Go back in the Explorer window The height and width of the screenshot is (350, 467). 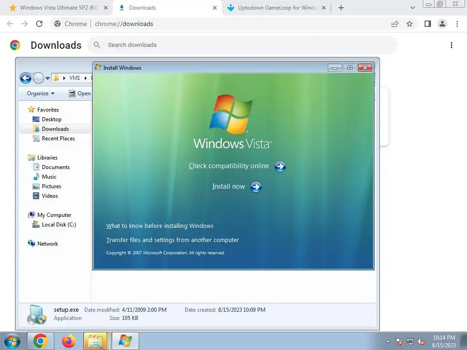[26, 78]
